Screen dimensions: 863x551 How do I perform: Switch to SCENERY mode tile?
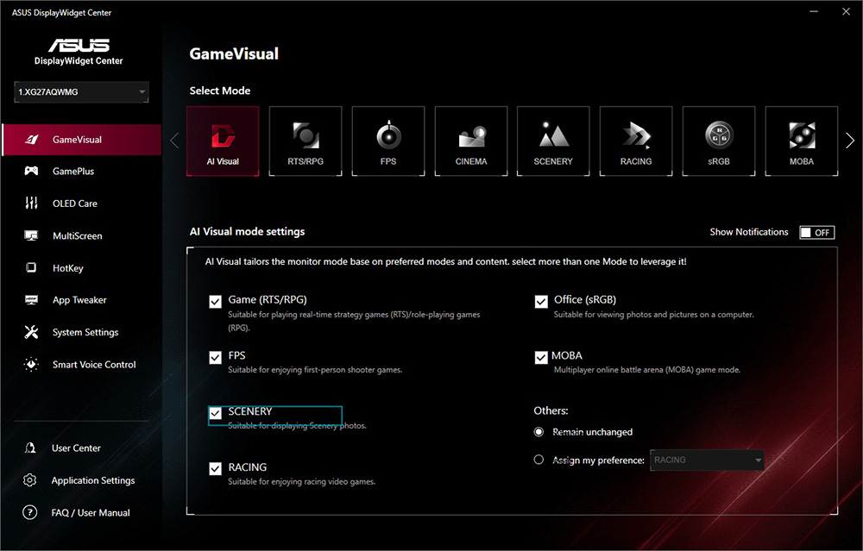pyautogui.click(x=553, y=141)
